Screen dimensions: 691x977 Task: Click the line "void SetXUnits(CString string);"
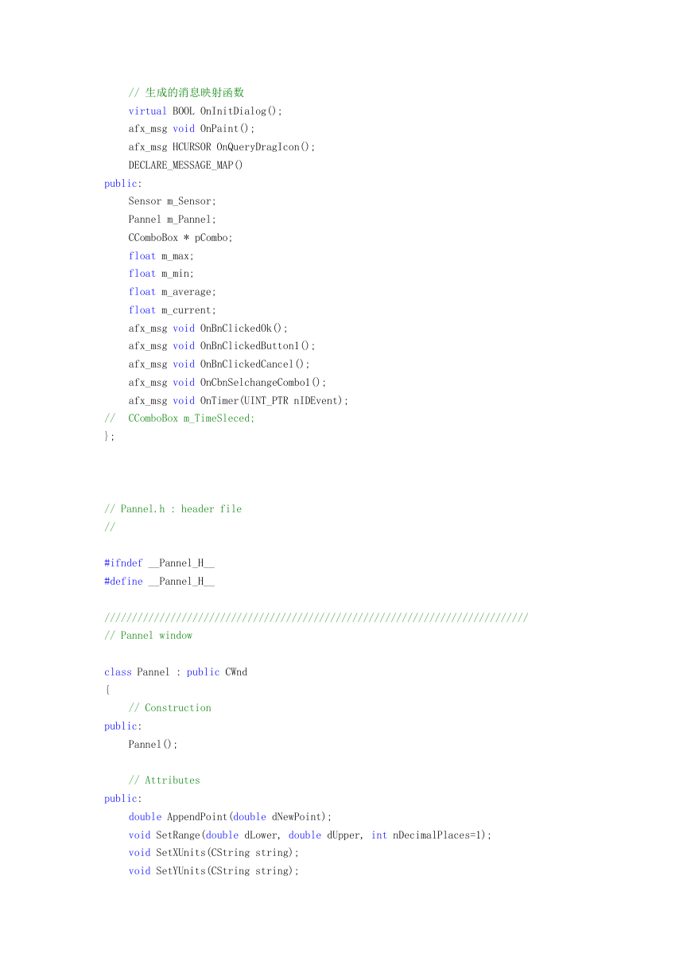(214, 853)
